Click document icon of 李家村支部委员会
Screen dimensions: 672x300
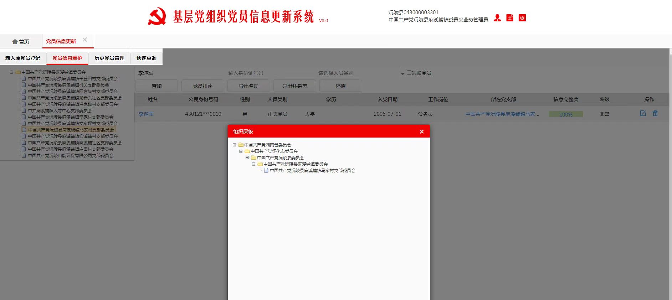(24, 117)
